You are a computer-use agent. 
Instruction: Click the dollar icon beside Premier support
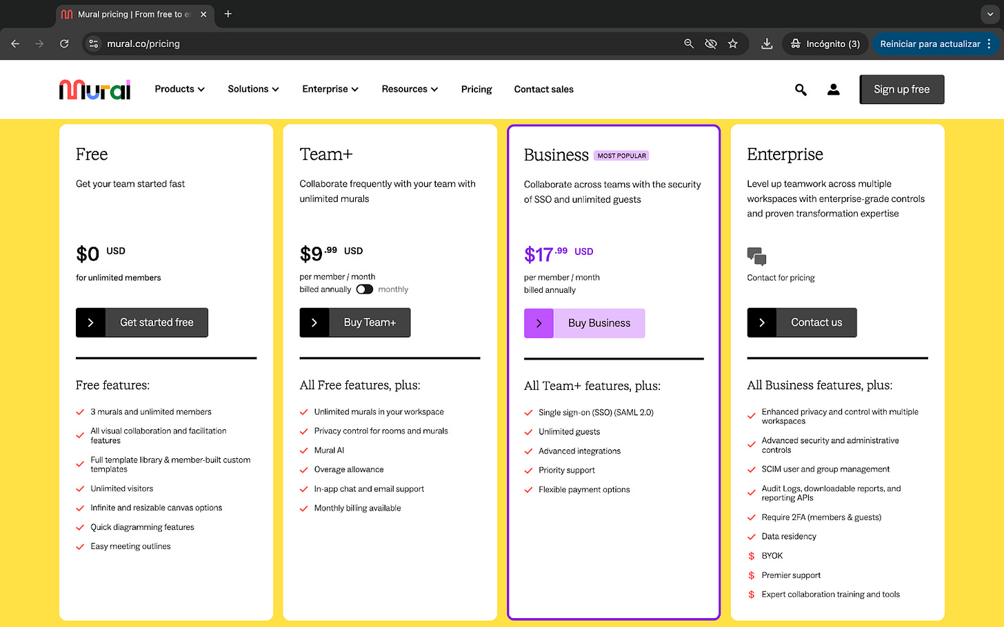click(752, 575)
